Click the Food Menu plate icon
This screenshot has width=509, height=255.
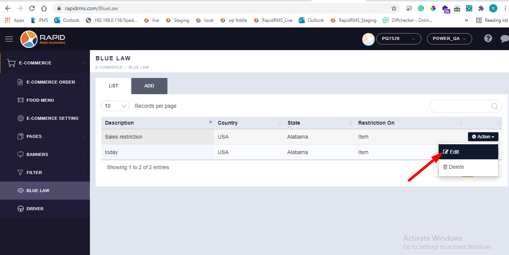tap(21, 100)
